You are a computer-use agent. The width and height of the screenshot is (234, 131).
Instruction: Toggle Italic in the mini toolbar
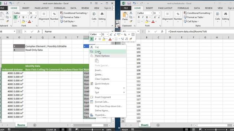pos(95,39)
